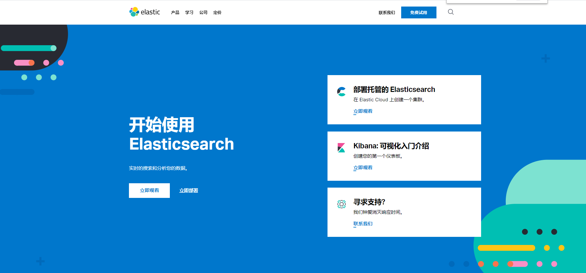
Task: Click the support lifebuoy icon
Action: (342, 204)
